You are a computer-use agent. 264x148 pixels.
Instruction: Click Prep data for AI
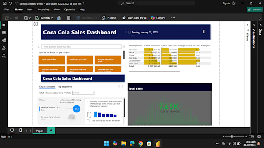(134, 18)
